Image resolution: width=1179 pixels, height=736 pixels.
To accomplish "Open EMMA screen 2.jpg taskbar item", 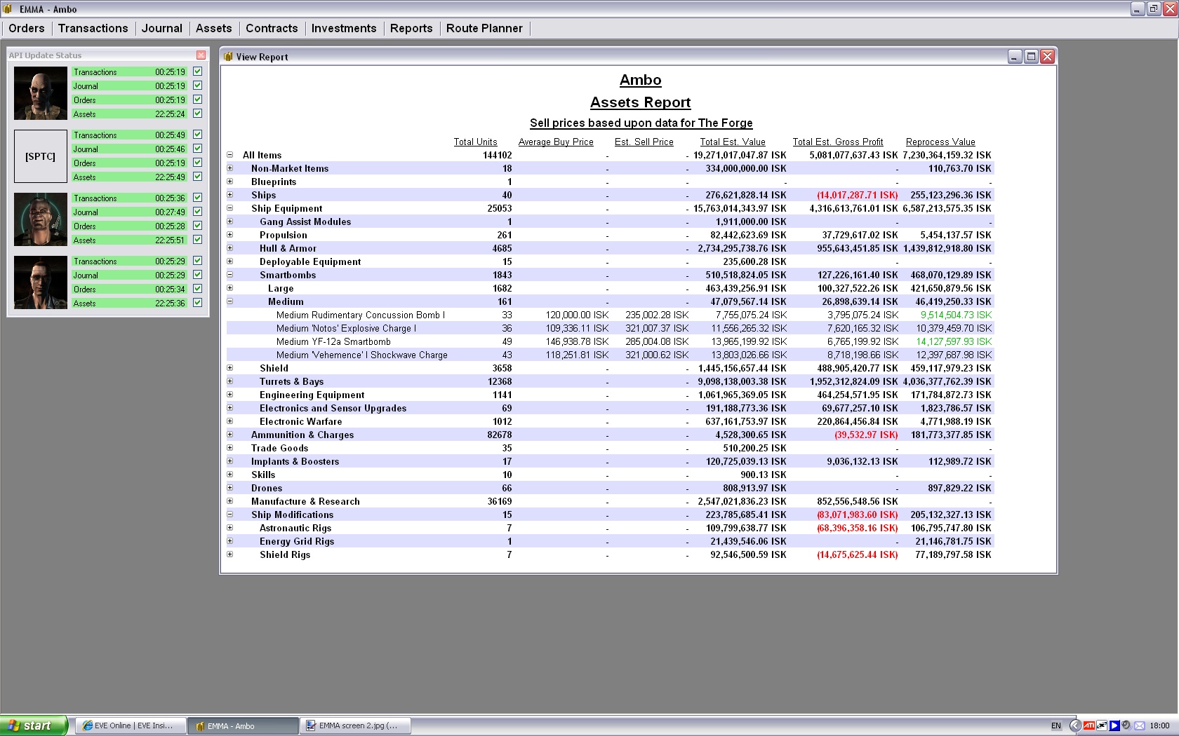I will click(356, 725).
